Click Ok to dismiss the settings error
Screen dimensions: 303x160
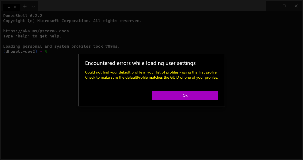(185, 95)
